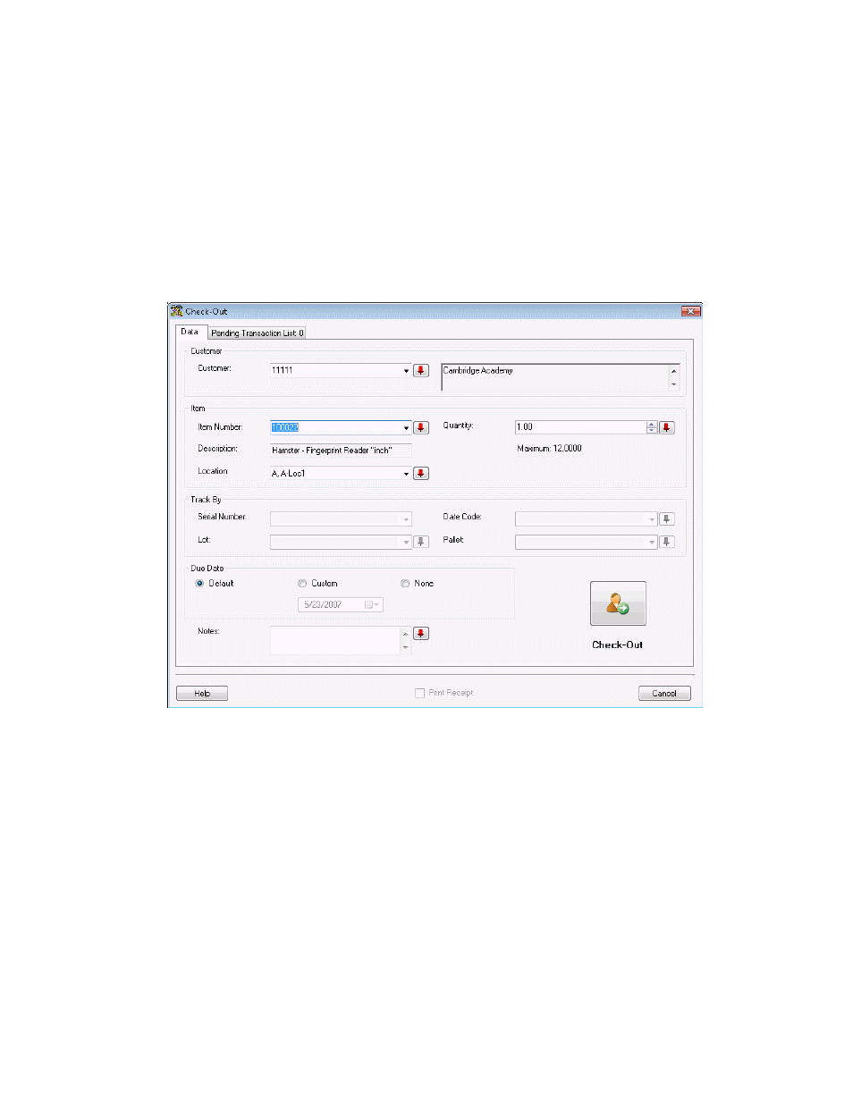The height and width of the screenshot is (1104, 853).
Task: Switch to the Data tab
Action: 190,332
